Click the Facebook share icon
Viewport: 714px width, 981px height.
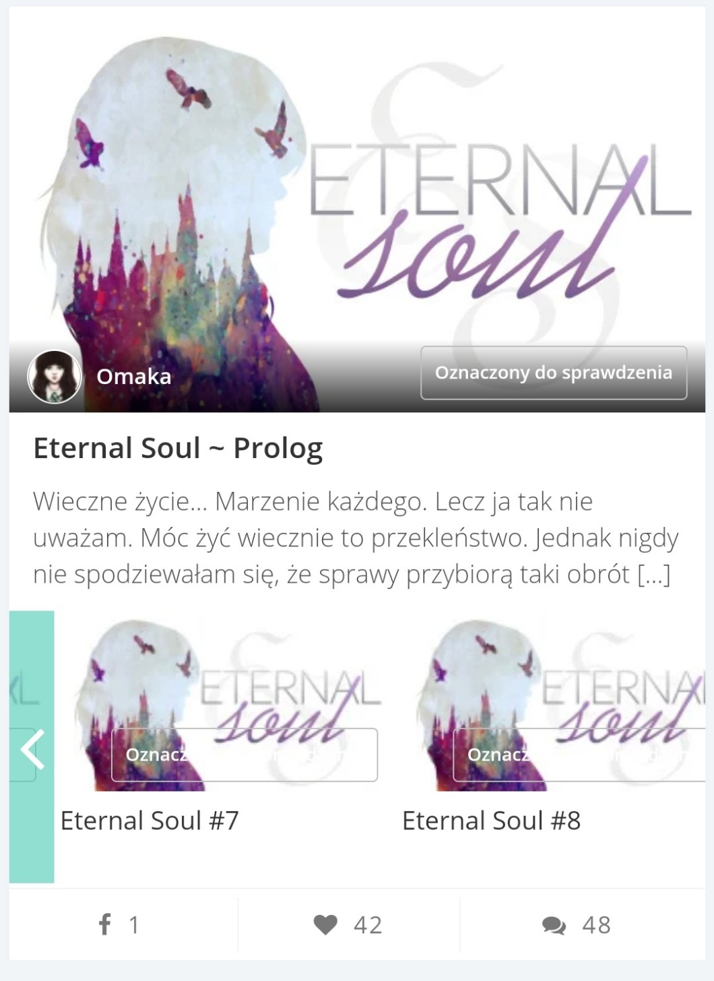(104, 924)
